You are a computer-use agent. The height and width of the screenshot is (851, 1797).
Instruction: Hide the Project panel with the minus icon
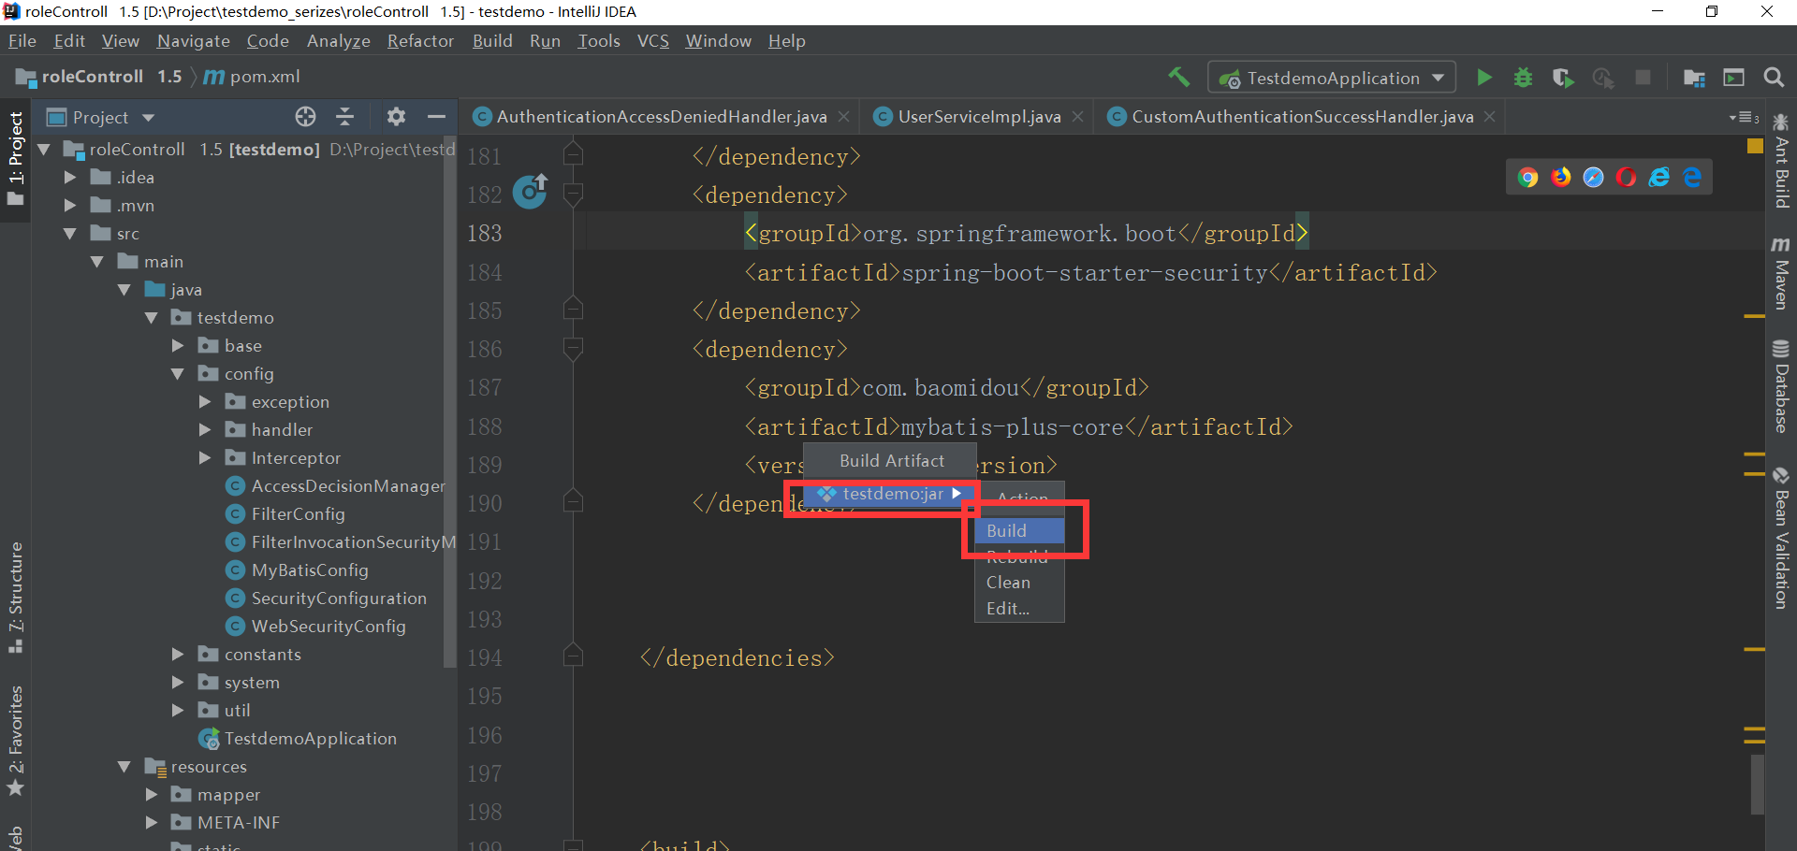tap(436, 117)
